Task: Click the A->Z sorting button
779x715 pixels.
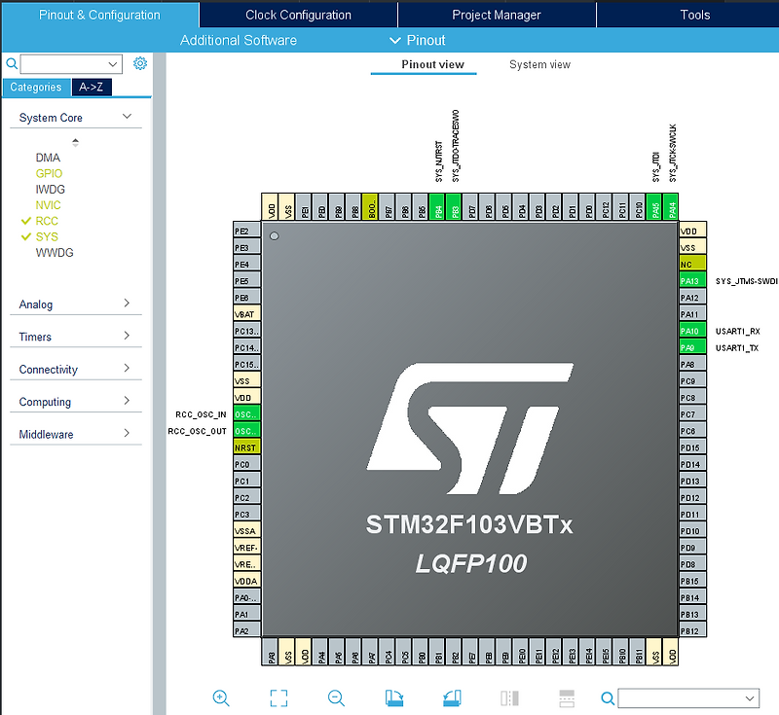Action: 91,87
